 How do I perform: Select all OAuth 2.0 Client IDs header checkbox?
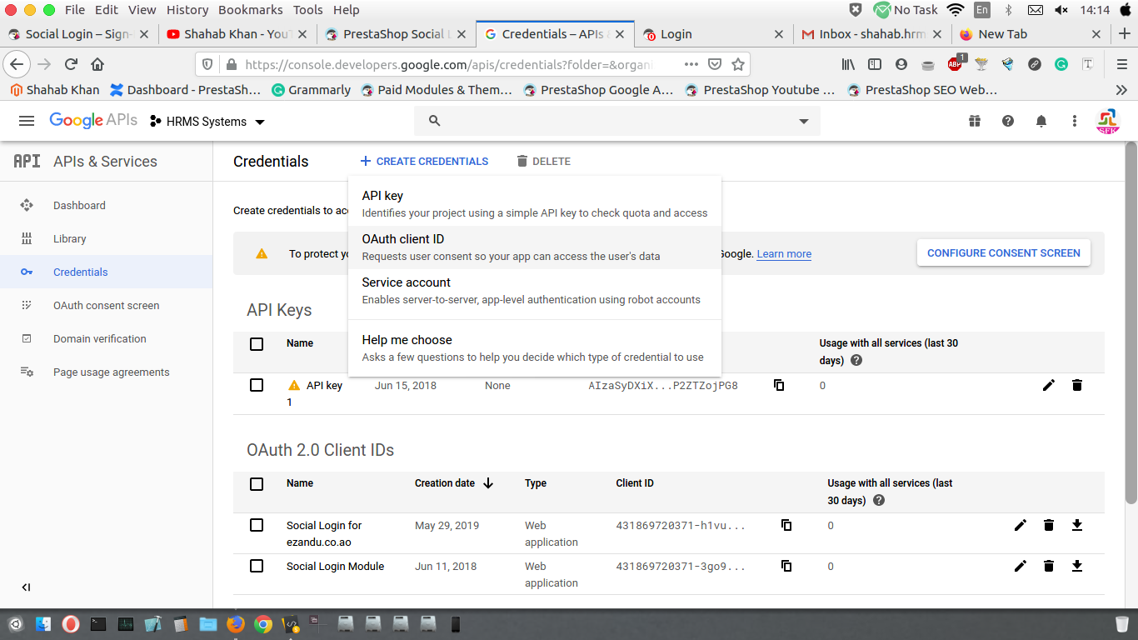257,483
